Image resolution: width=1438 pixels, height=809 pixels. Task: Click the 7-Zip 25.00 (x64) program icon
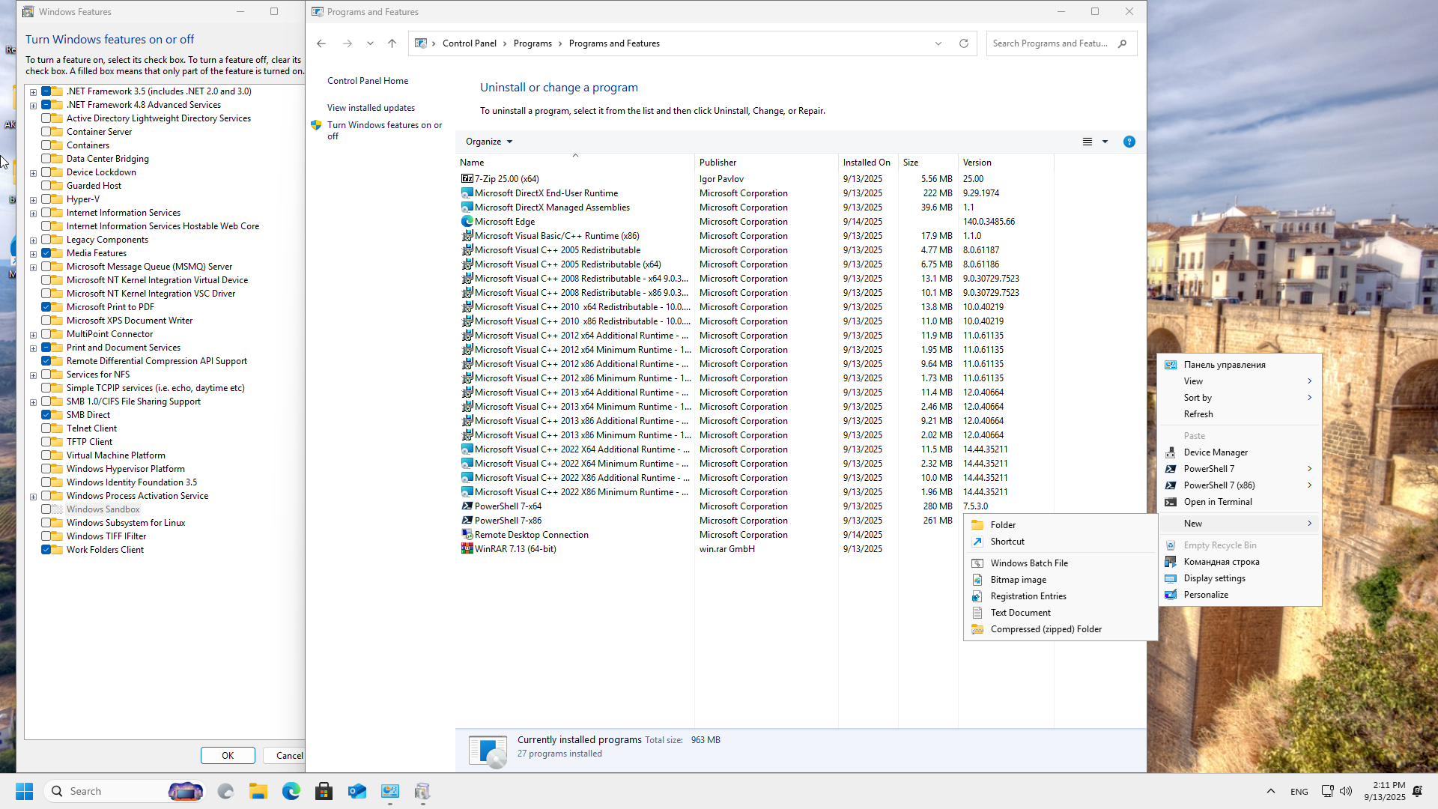pyautogui.click(x=467, y=179)
